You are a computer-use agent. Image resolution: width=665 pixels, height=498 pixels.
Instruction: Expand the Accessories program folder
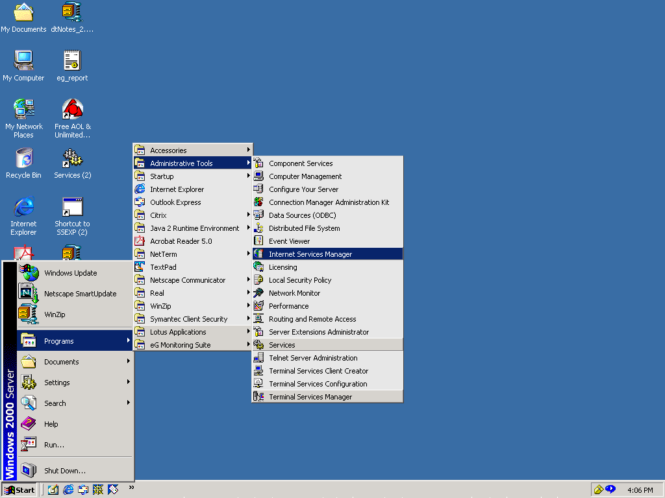tap(193, 150)
